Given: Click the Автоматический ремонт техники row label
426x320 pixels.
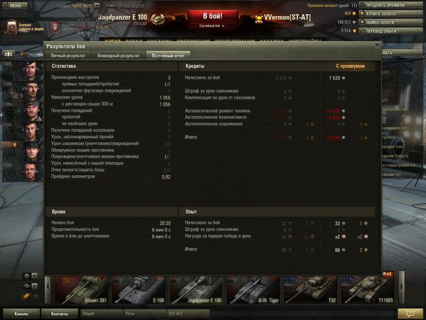Looking at the screenshot, I should point(218,111).
